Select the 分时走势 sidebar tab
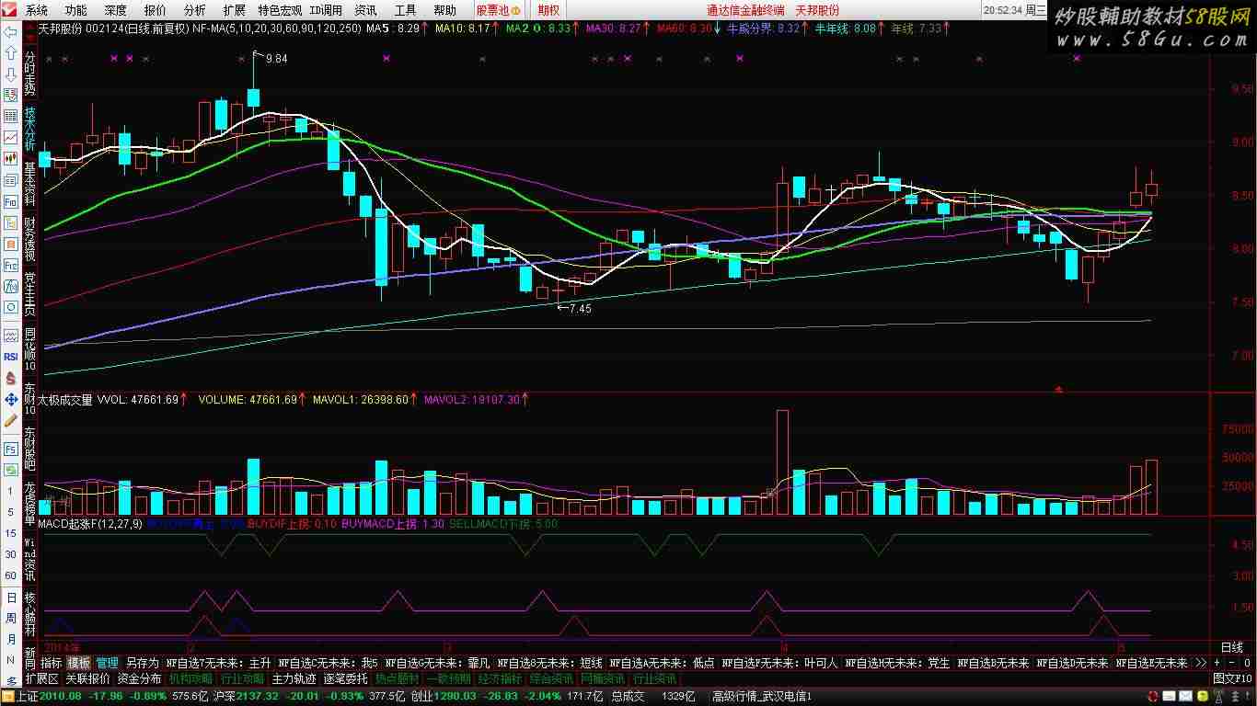1257x706 pixels. click(30, 74)
